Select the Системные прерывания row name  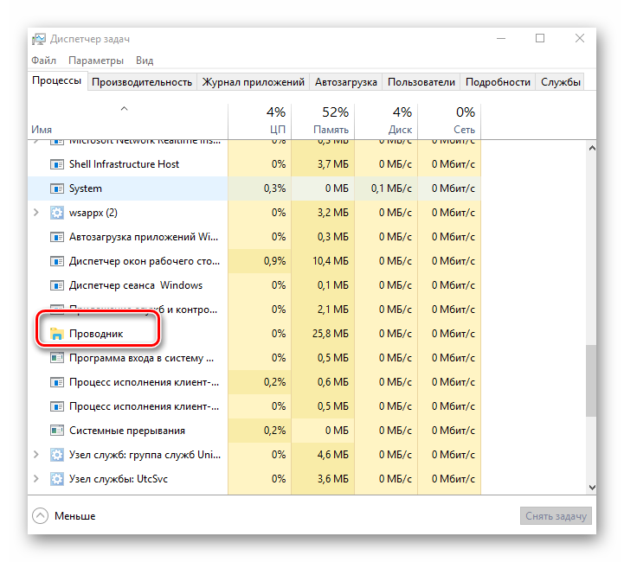pyautogui.click(x=127, y=431)
